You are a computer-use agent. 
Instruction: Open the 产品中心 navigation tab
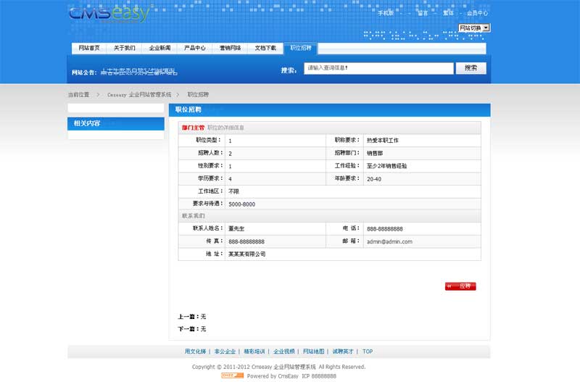click(195, 48)
